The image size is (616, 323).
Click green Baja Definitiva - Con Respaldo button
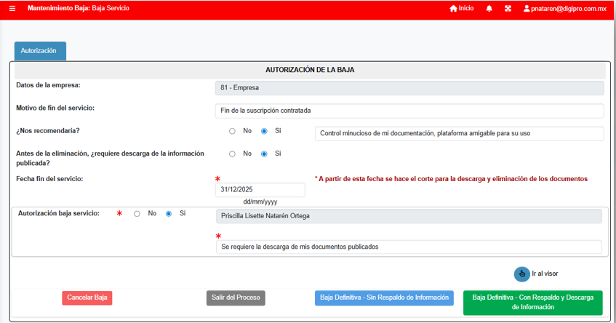pos(532,303)
